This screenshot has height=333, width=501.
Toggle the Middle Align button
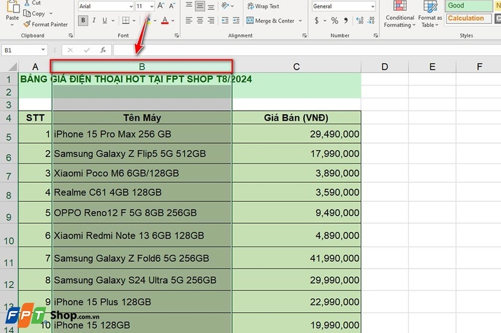[x=200, y=6]
